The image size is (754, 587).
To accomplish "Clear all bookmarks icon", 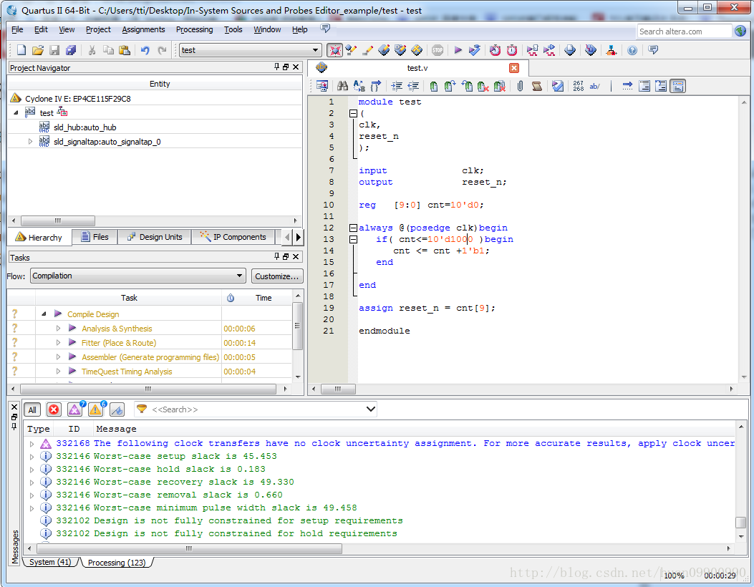I will click(500, 86).
